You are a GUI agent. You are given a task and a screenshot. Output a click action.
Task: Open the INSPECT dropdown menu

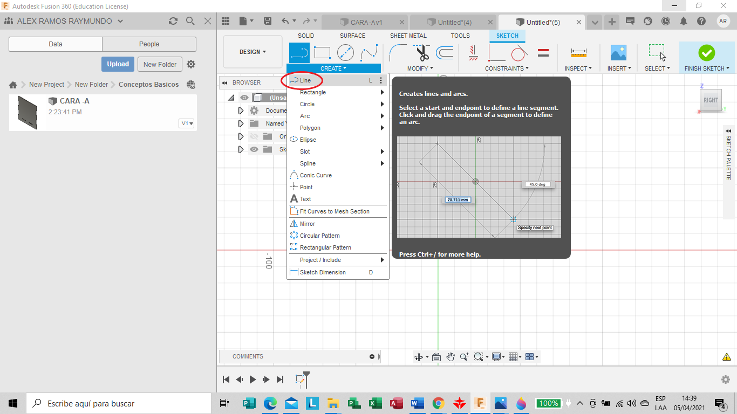click(x=578, y=68)
